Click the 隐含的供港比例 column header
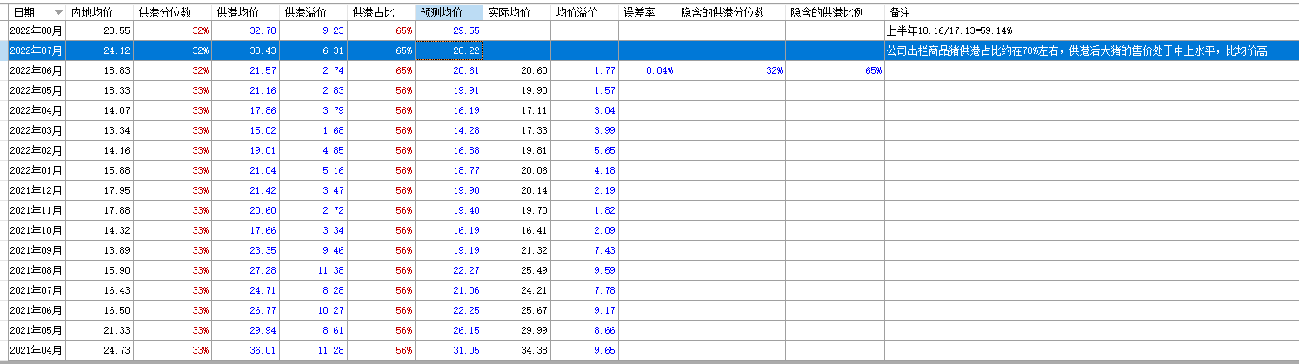The image size is (1299, 364). coord(835,13)
